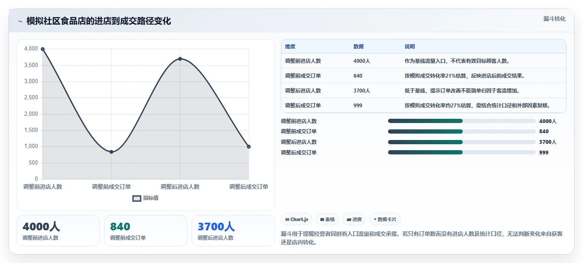This screenshot has width=583, height=263.
Task: Click the chart end point for 调整后成交订单
Action: (249, 147)
